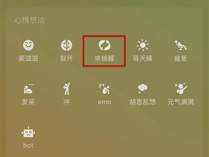Select the sun icon for 等天晴
This screenshot has width=209, height=157.
[x=142, y=45]
